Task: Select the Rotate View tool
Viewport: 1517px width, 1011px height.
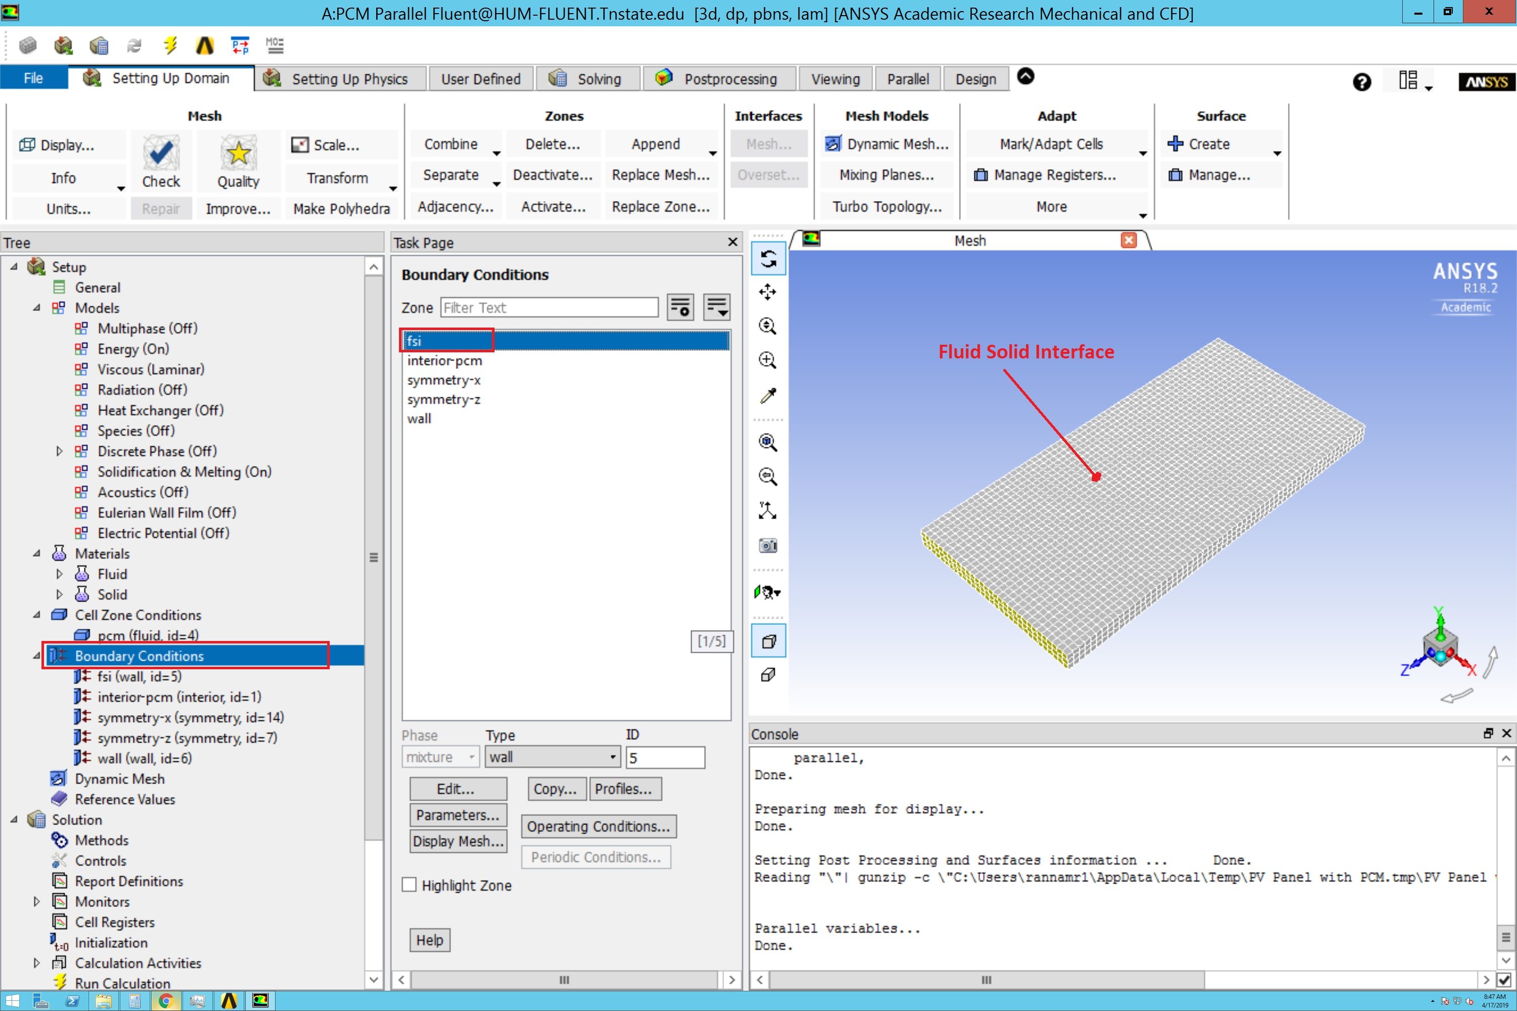Action: (768, 259)
